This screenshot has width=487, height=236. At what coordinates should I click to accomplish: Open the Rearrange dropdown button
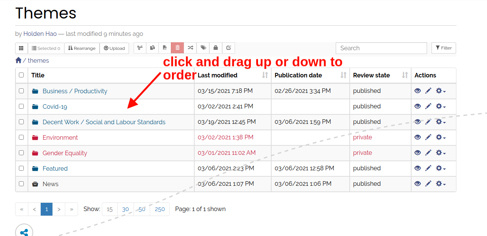(x=82, y=48)
